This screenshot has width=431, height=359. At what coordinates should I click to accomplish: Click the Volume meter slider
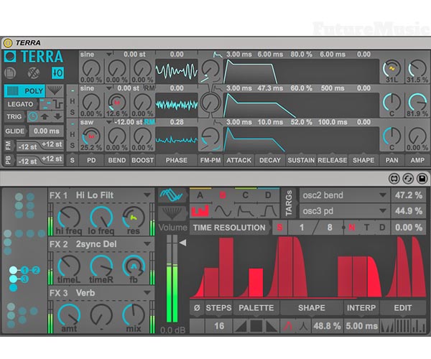[x=172, y=279]
